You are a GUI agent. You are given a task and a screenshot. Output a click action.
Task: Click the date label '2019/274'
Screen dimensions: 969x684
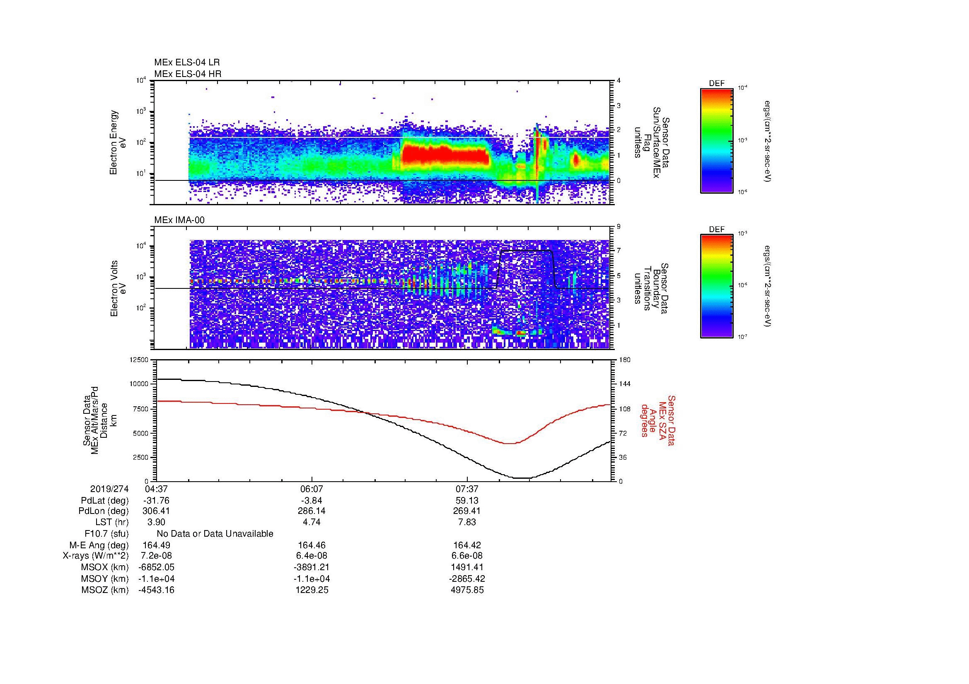(109, 489)
